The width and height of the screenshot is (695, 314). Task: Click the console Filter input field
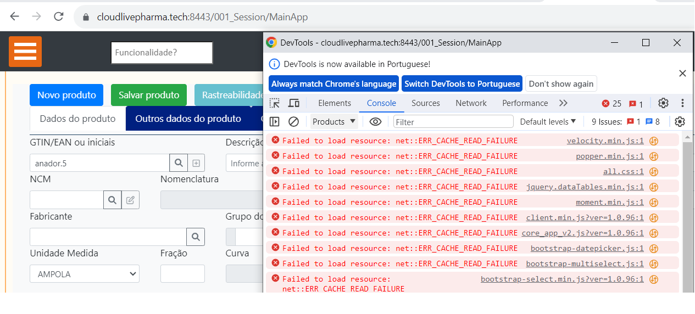click(x=453, y=122)
